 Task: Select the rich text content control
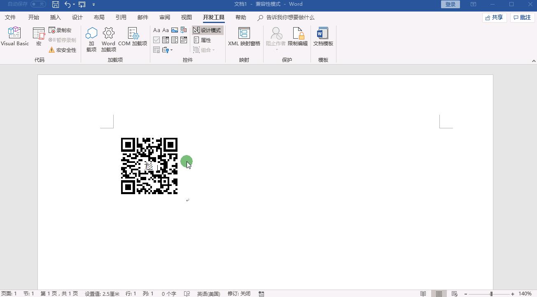click(x=156, y=30)
